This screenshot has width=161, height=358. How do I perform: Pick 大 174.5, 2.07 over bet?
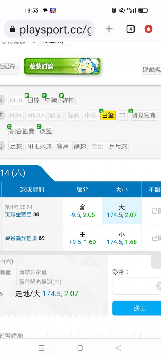click(122, 211)
